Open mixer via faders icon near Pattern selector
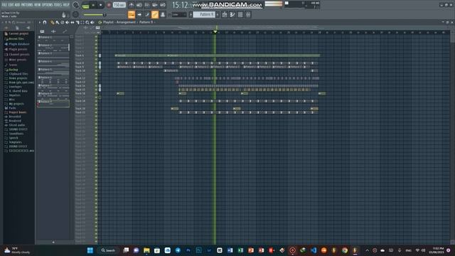Screen dimensions: 455x256 [x=248, y=14]
